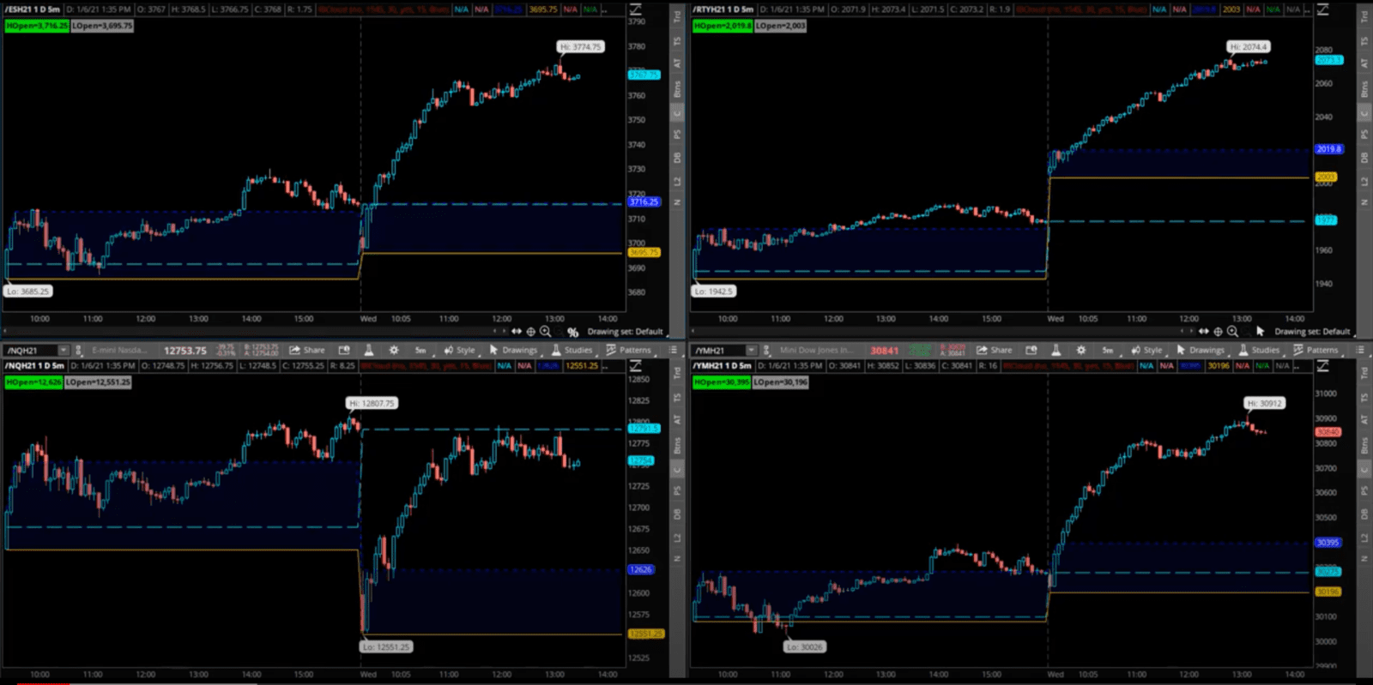This screenshot has height=685, width=1373.
Task: Open the Style dropdown in the /NQH21 toolbar
Action: coord(460,350)
